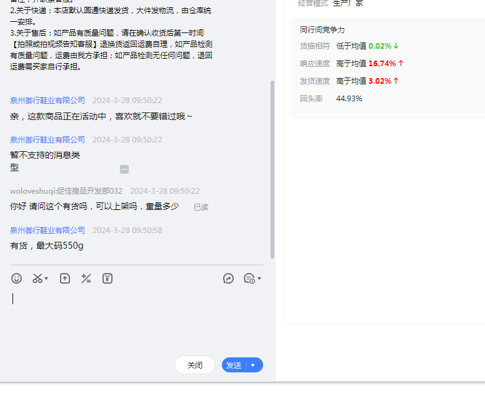Click the ellipsis icon beside unsupported message
This screenshot has height=398, width=485.
(x=124, y=169)
